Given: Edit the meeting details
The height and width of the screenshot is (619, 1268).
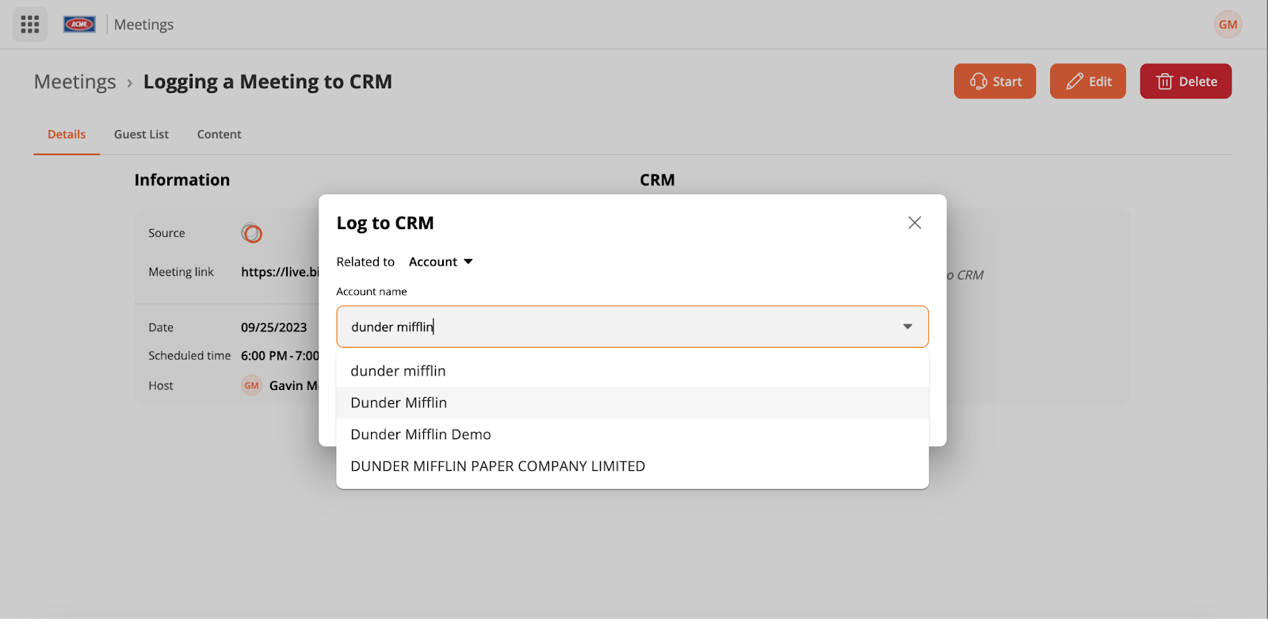Looking at the screenshot, I should click(x=1087, y=81).
